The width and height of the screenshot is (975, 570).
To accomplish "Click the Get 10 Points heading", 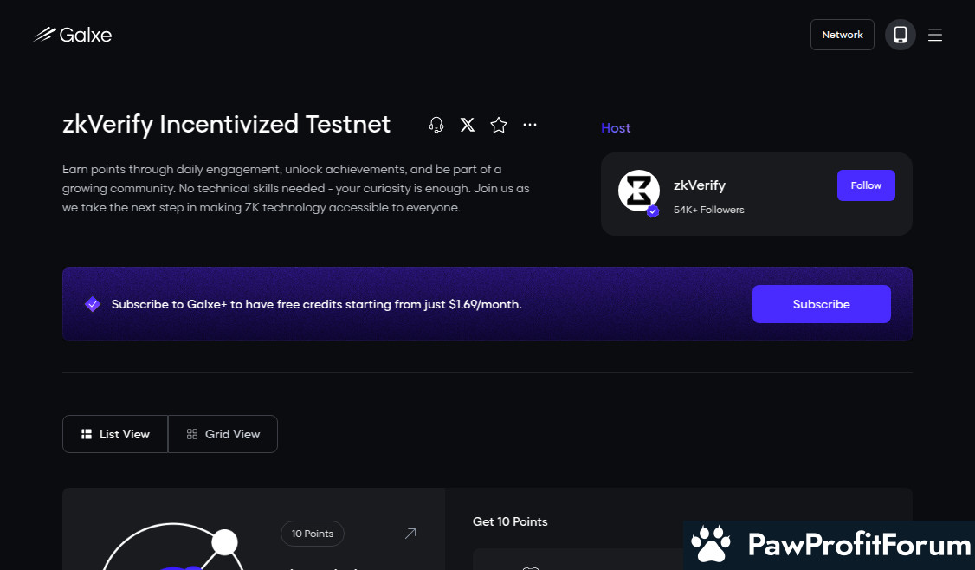I will click(x=510, y=521).
